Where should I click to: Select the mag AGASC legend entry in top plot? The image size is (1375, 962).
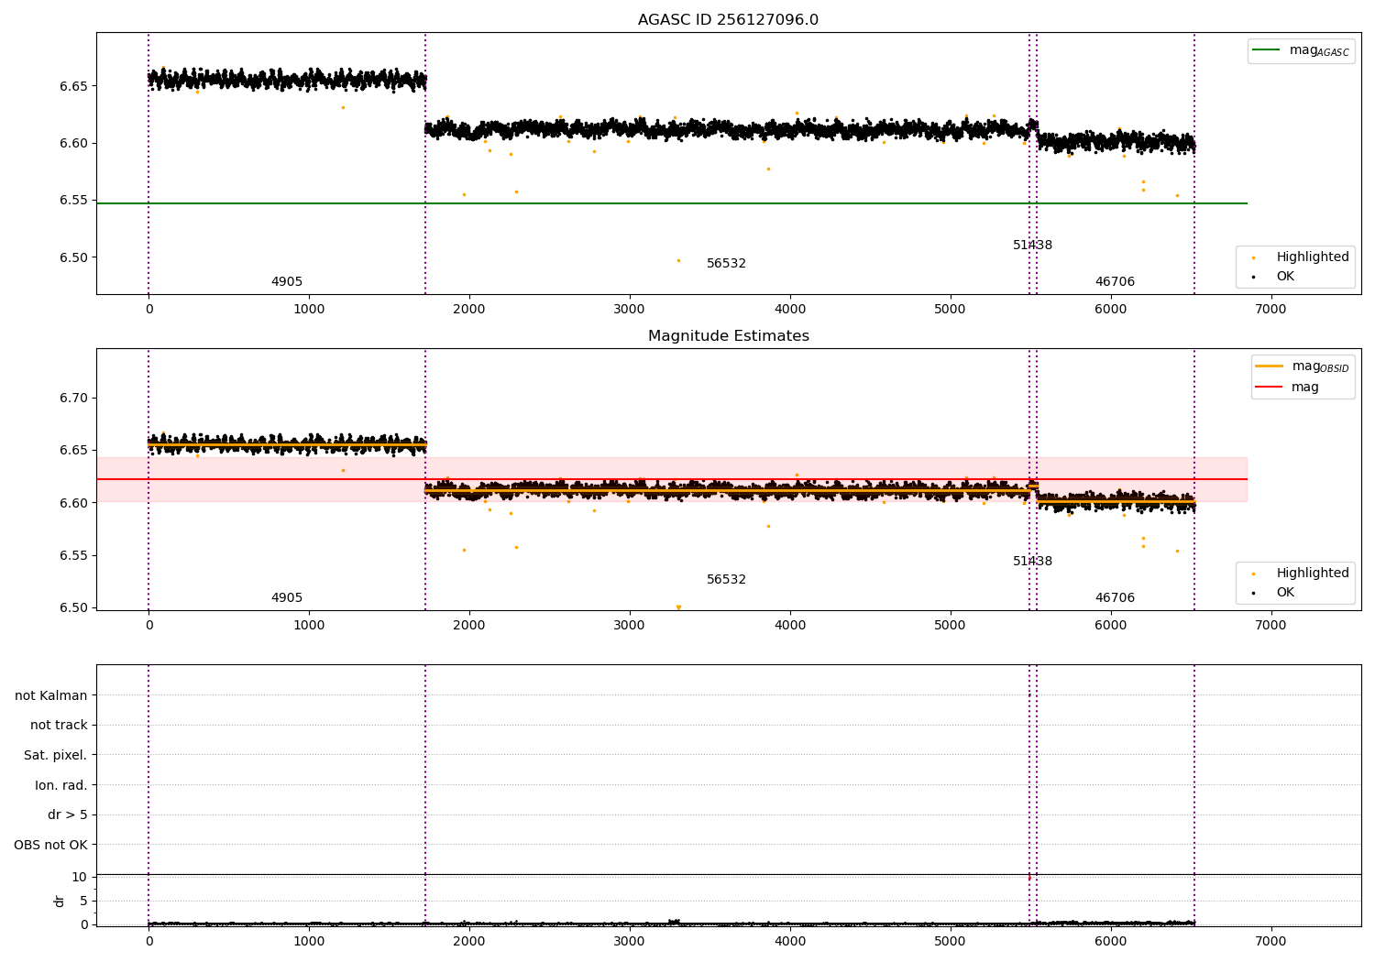click(x=1301, y=50)
